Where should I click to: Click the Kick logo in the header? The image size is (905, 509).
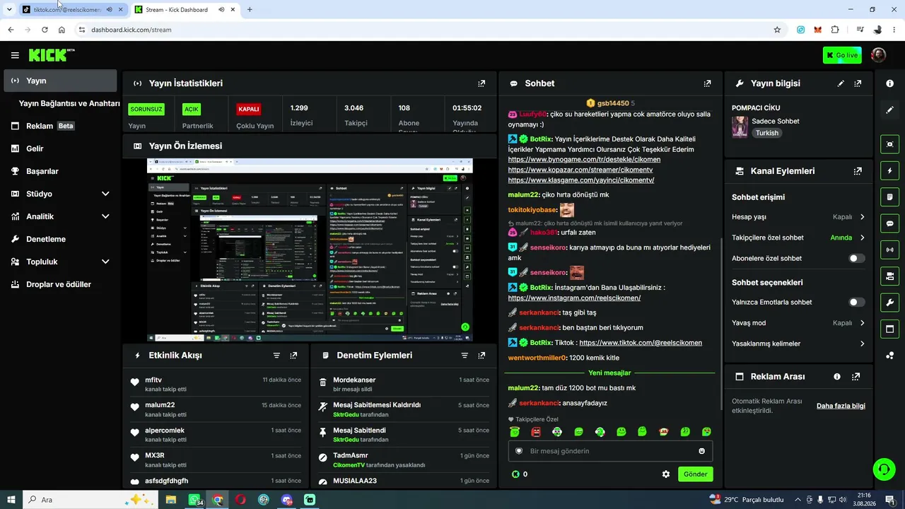click(52, 55)
